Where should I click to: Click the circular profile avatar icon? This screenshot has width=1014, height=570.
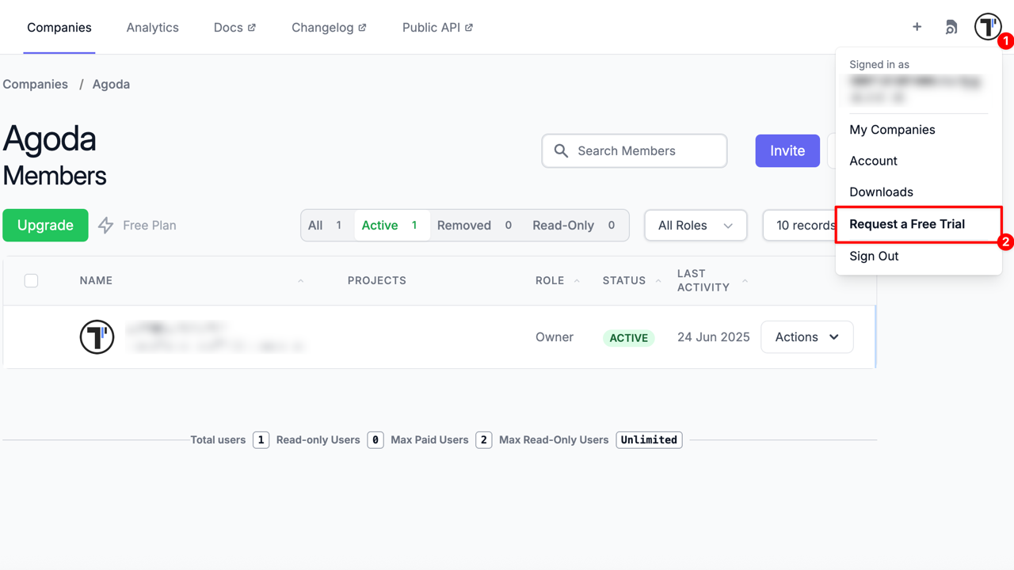click(987, 26)
